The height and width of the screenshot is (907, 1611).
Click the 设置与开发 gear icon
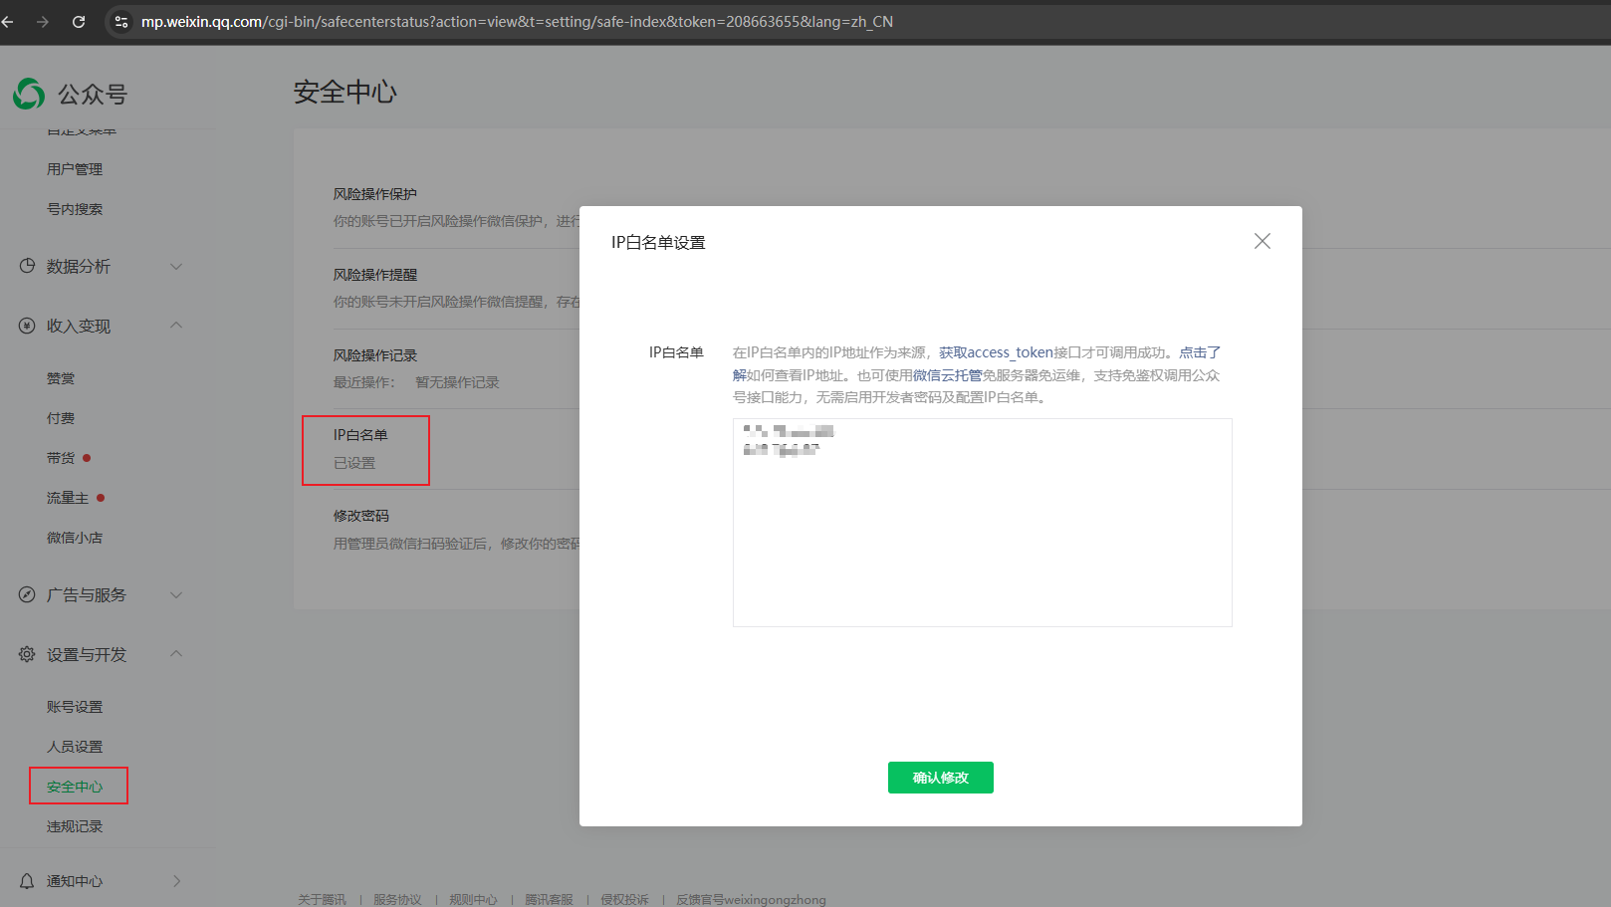click(x=27, y=654)
